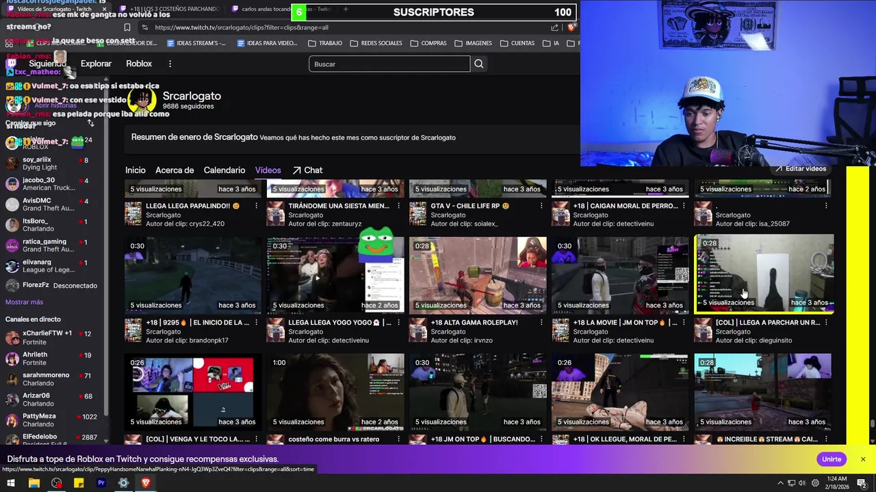
Task: Select the Vídeos tab
Action: 268,170
